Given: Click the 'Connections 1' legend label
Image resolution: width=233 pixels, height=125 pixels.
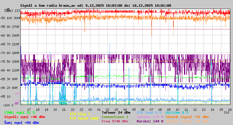Looking at the screenshot, I should coord(115,117).
